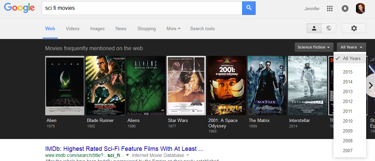Screen dimensions: 375x161
Task: Select the Blade Runner movie poster
Action: pos(105,85)
